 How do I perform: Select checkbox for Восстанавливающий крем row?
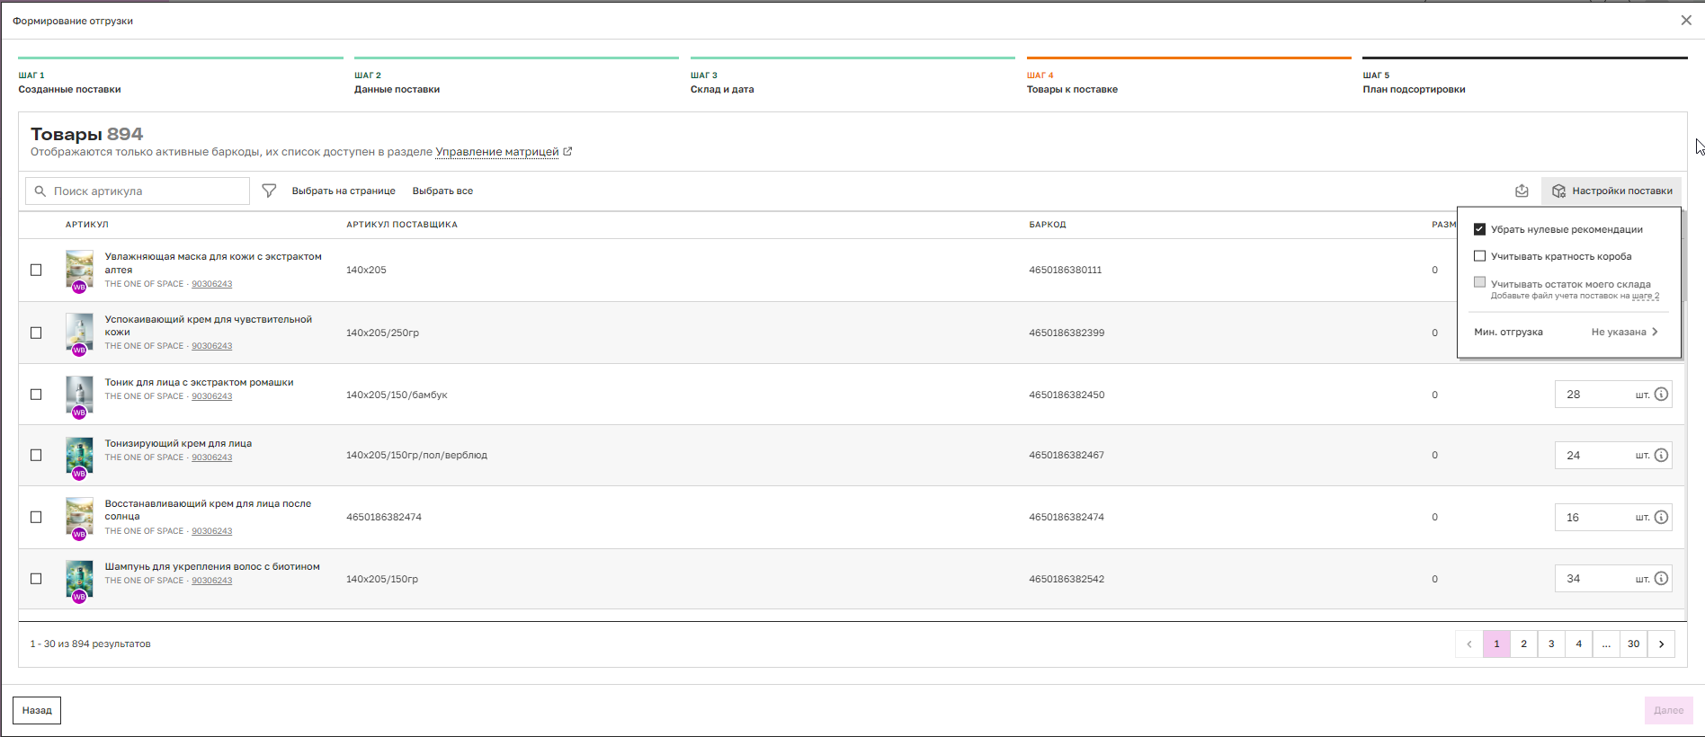click(x=36, y=517)
